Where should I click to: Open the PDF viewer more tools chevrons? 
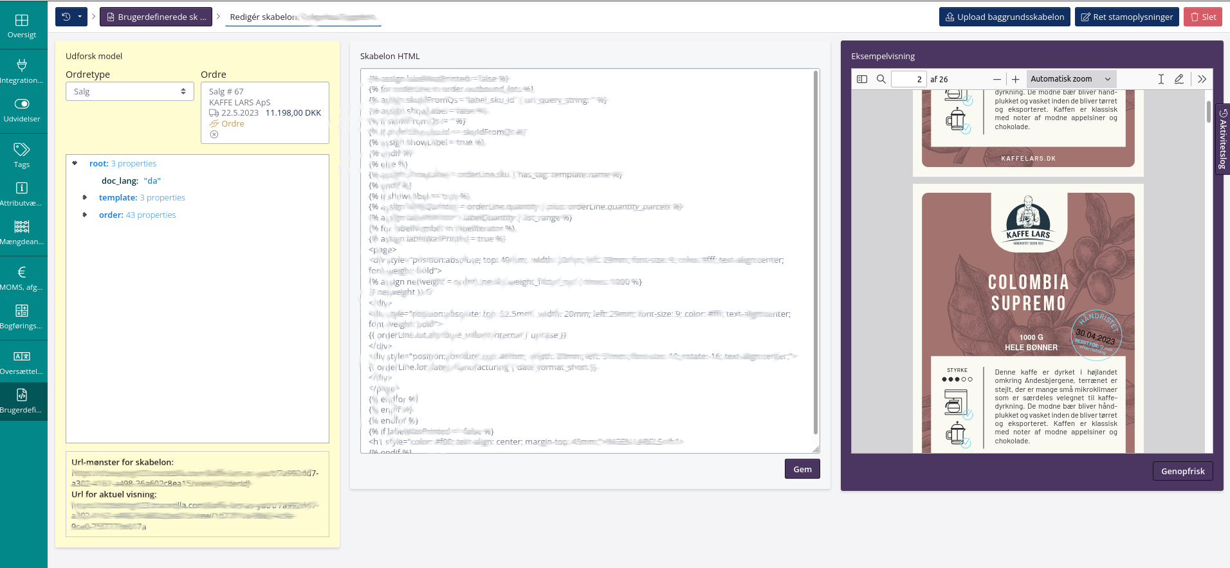click(x=1202, y=79)
